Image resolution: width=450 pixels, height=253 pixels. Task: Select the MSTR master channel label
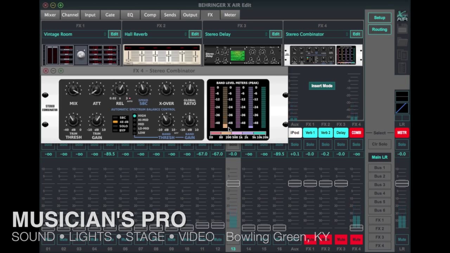[x=402, y=133]
